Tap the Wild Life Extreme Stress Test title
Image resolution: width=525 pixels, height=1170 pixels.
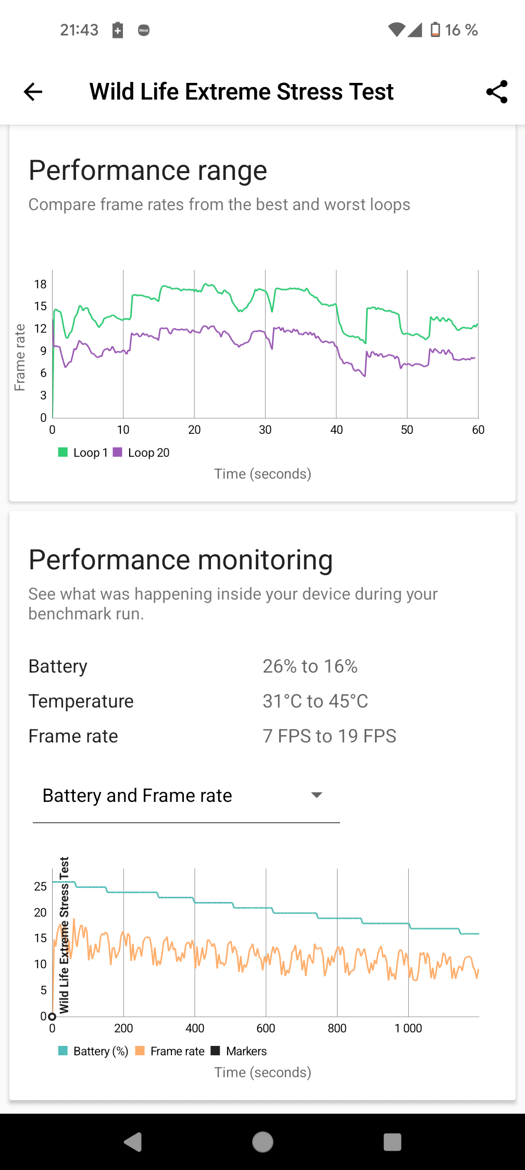tap(241, 92)
